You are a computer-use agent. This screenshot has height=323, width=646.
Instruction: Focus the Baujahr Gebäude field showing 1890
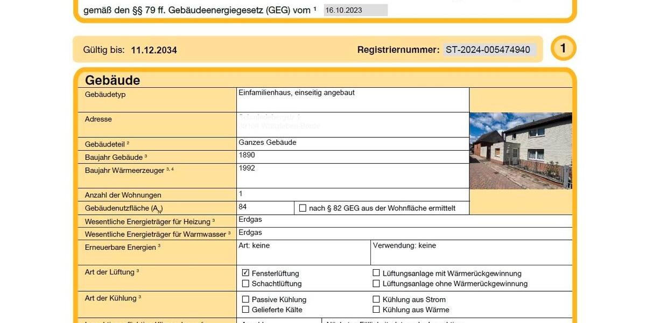353,157
